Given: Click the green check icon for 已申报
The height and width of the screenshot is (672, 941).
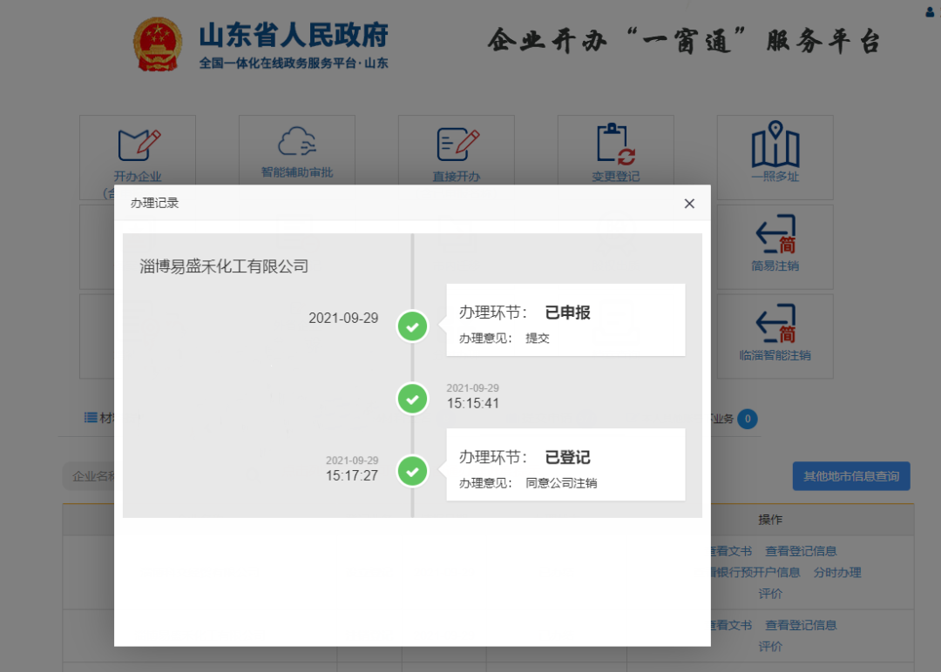Looking at the screenshot, I should (412, 326).
